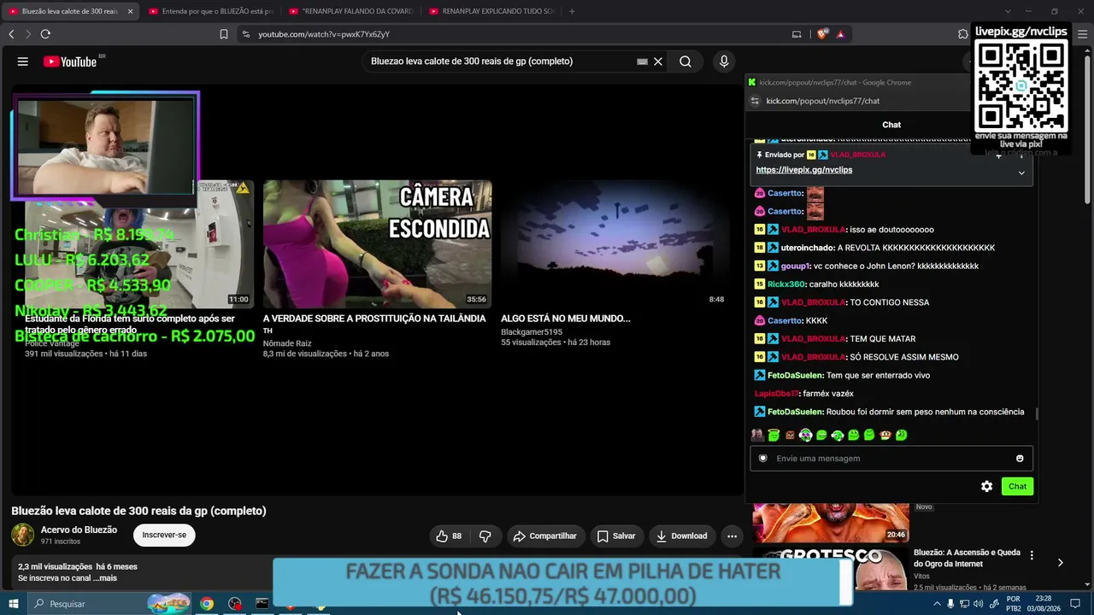Subscribe with the 'Inscrever-se' button
The image size is (1094, 615).
[x=164, y=536]
